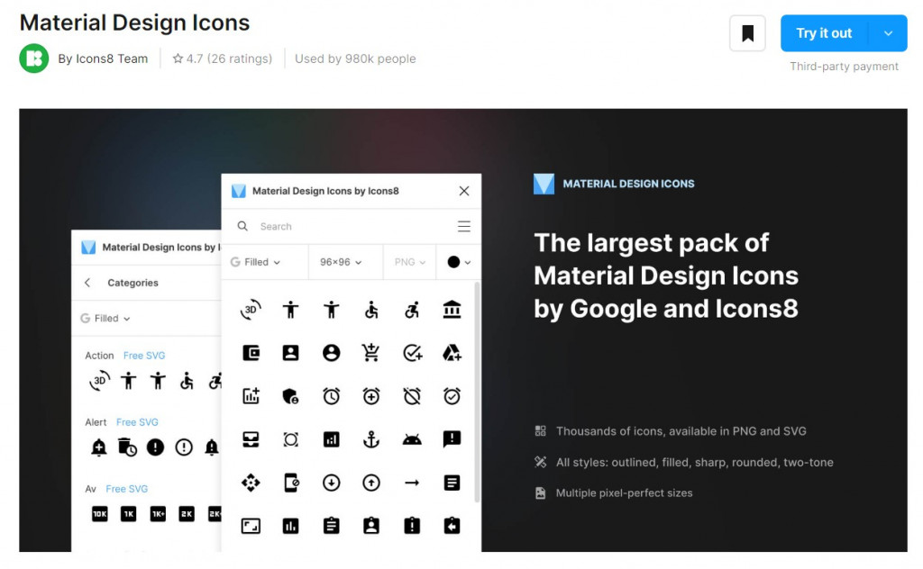Open the hamburger menu next to Search

click(464, 226)
